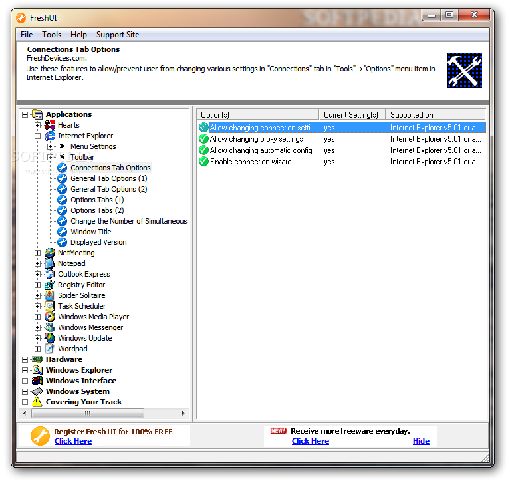Click the Spider Solitaire icon
Image resolution: width=508 pixels, height=481 pixels.
click(50, 295)
